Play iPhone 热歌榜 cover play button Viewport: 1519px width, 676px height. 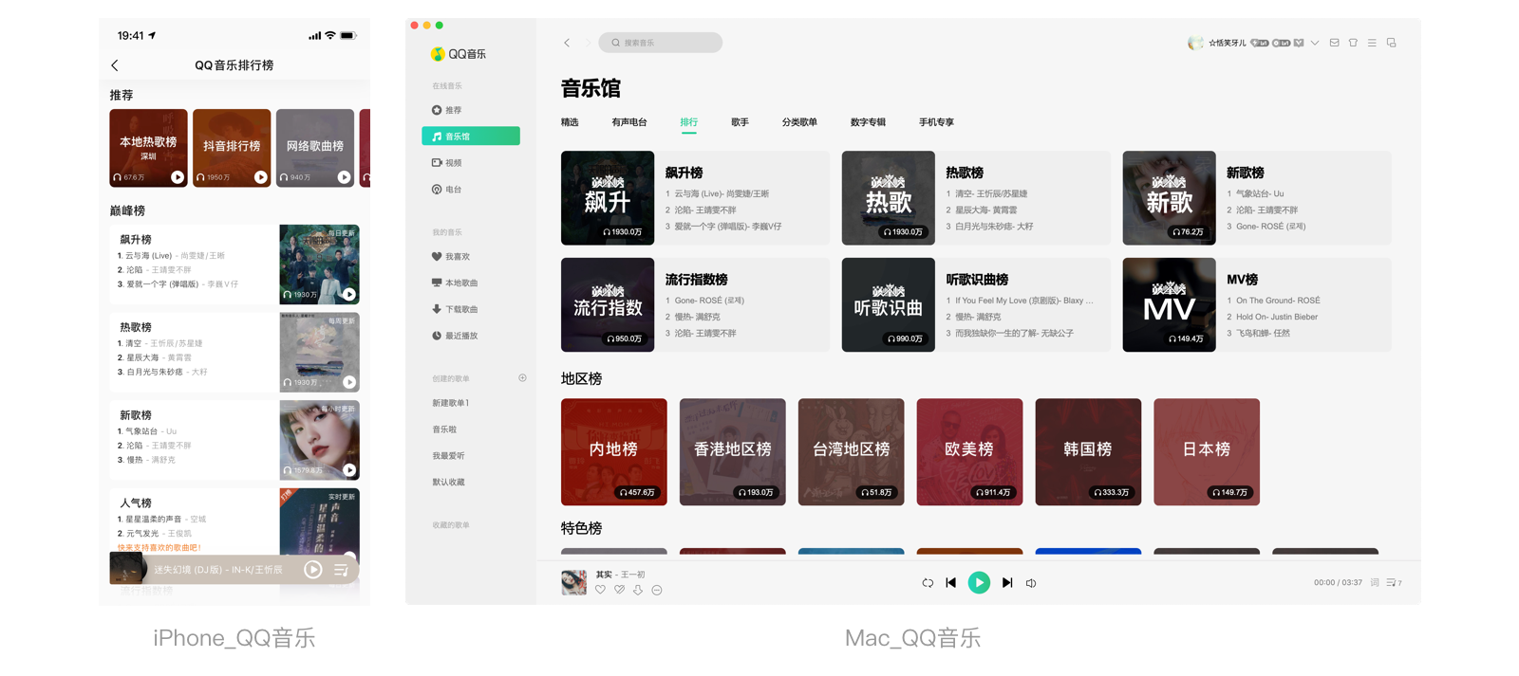coord(349,382)
